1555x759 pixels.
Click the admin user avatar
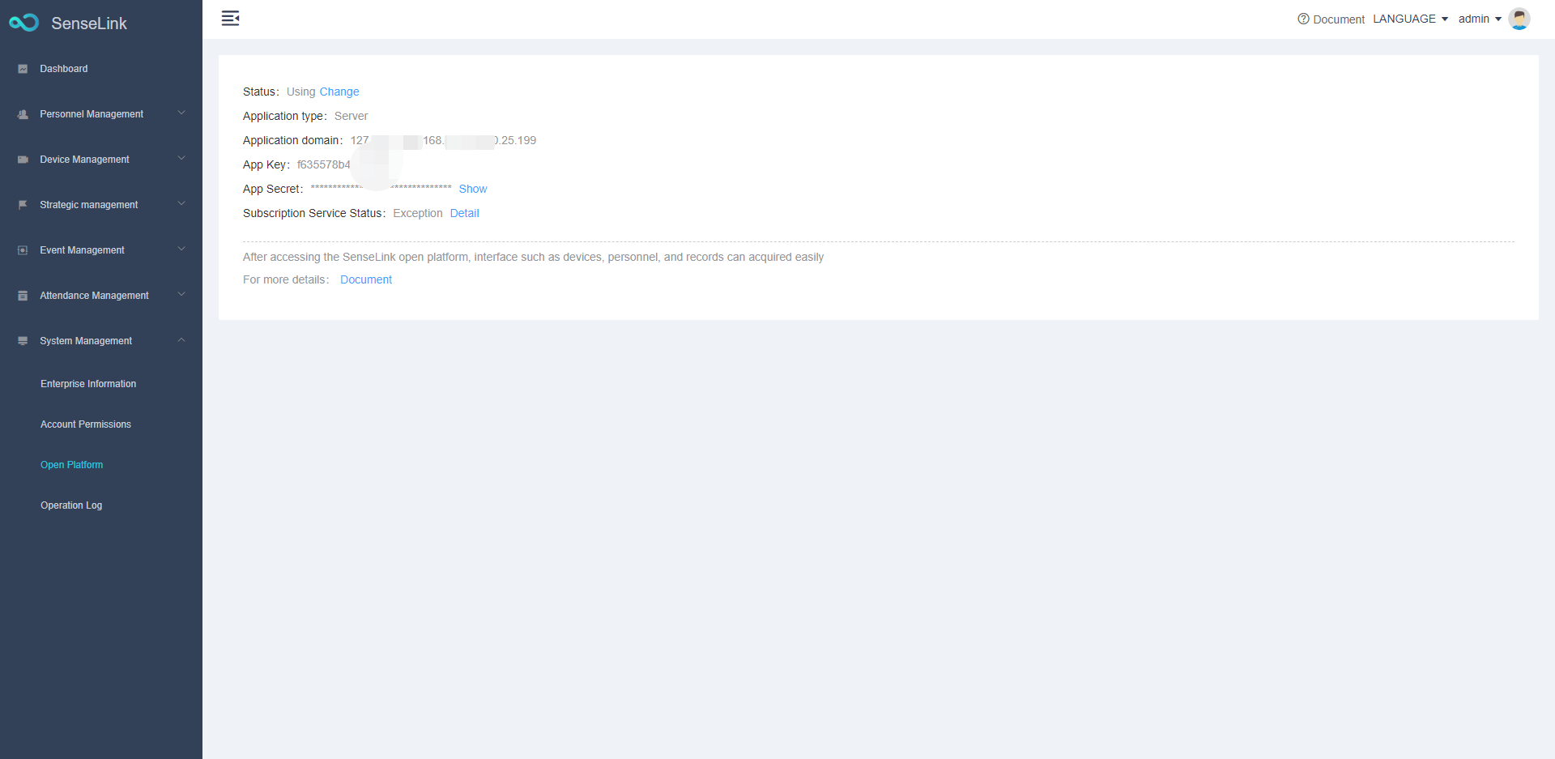[1519, 19]
